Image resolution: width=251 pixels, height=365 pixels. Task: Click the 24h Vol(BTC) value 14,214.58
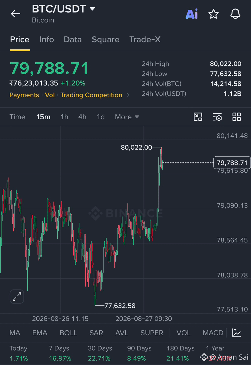click(226, 84)
